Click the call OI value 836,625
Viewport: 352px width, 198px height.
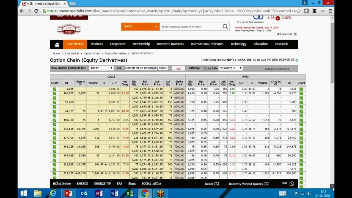point(68,129)
